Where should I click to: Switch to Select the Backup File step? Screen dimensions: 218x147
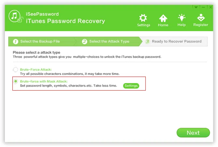(40, 42)
